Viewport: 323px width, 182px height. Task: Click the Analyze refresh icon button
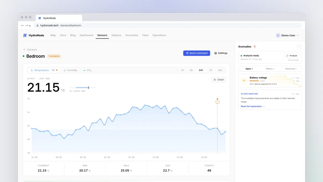(292, 56)
